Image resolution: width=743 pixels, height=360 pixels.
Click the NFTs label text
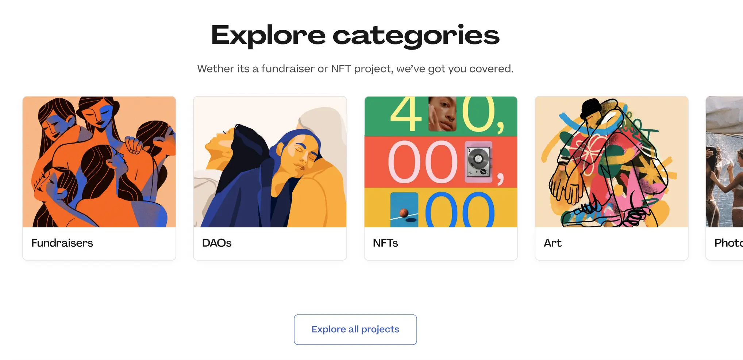[385, 243]
